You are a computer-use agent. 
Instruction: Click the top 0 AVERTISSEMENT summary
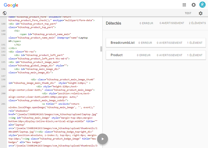pyautogui.click(x=172, y=23)
